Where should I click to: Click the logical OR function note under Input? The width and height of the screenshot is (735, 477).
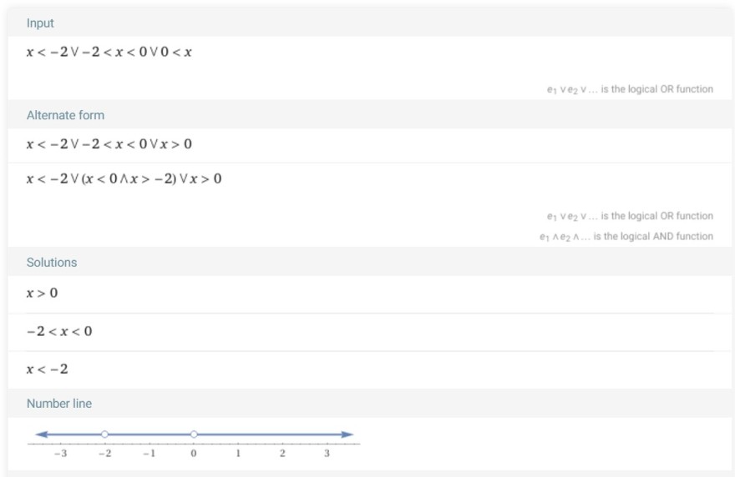click(x=630, y=89)
